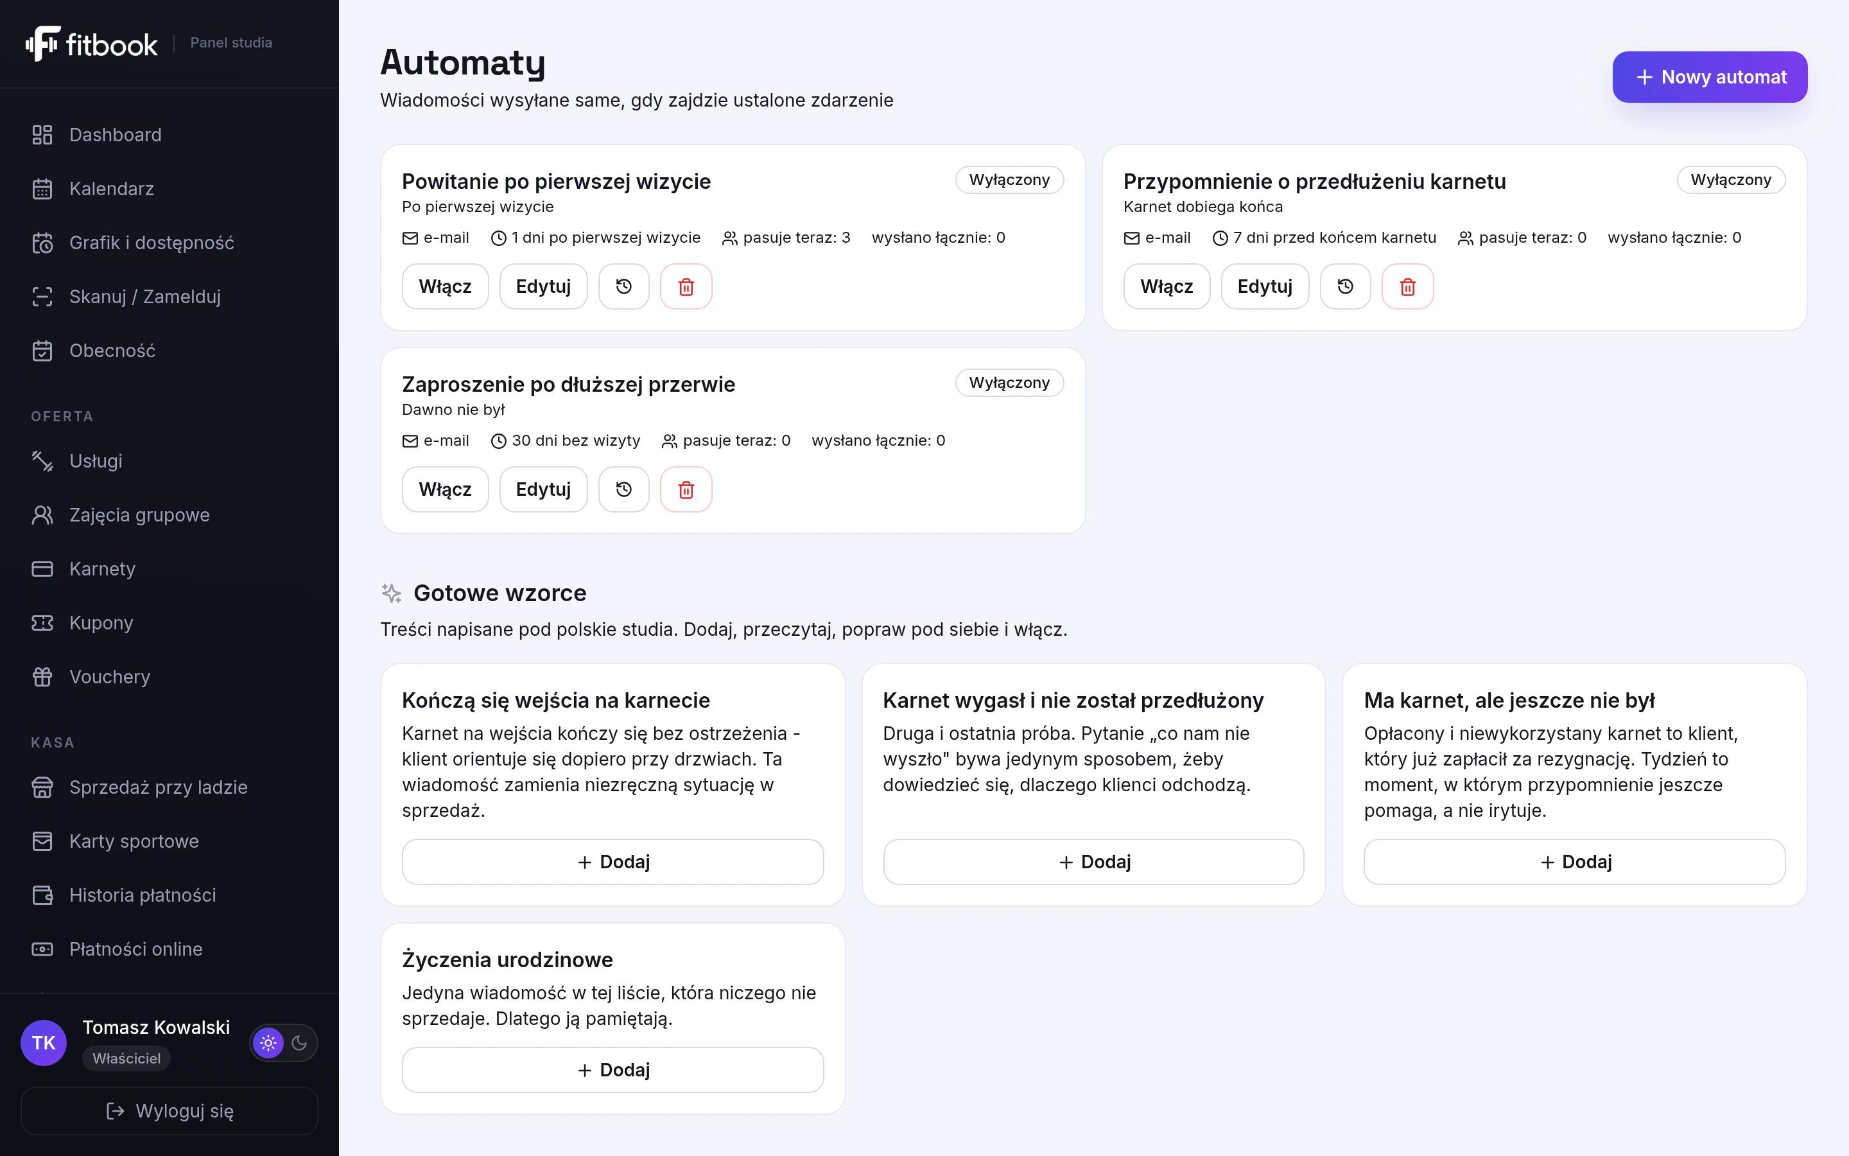Go to Usługi section
Screen dimensions: 1849x1156
click(x=169, y=461)
